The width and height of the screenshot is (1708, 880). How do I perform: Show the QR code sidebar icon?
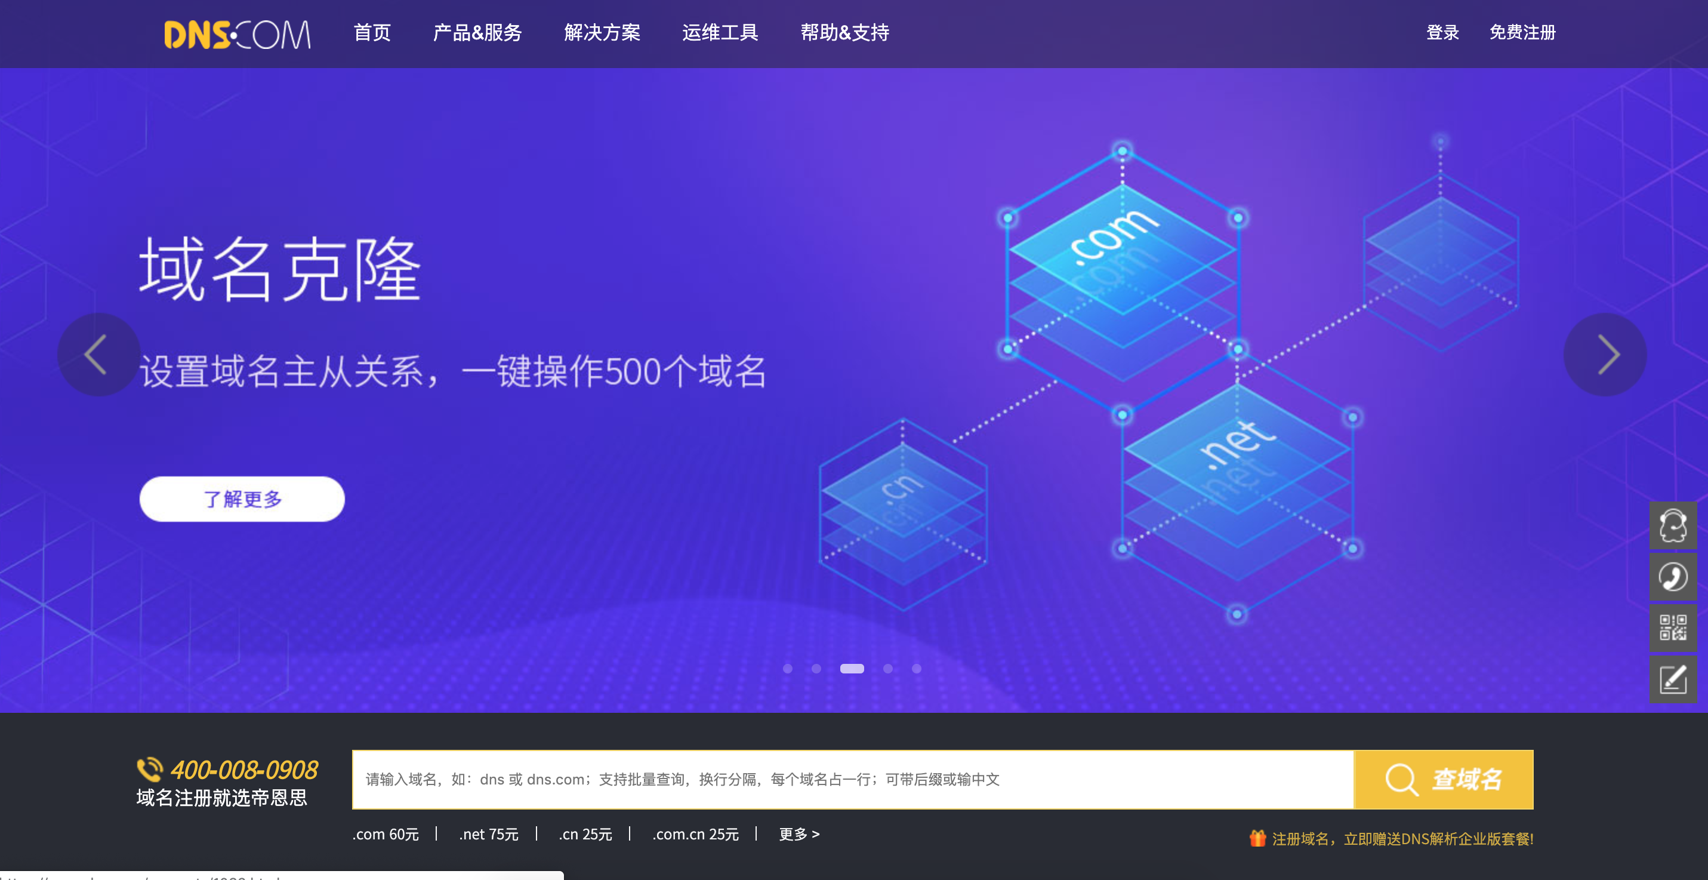click(1672, 627)
